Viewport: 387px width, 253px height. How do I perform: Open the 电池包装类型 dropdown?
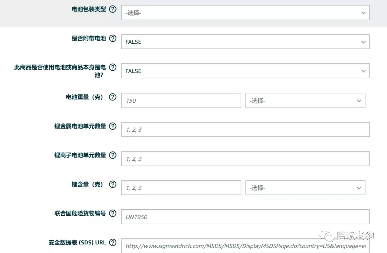245,13
